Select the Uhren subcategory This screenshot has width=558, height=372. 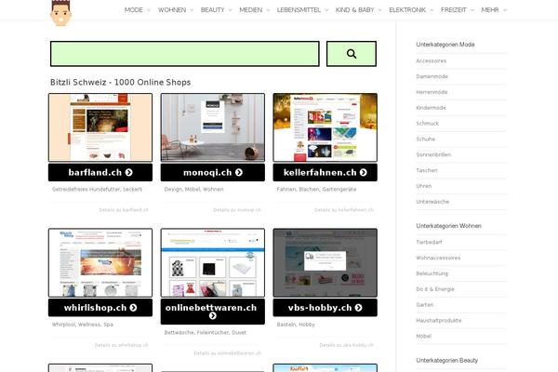click(424, 186)
